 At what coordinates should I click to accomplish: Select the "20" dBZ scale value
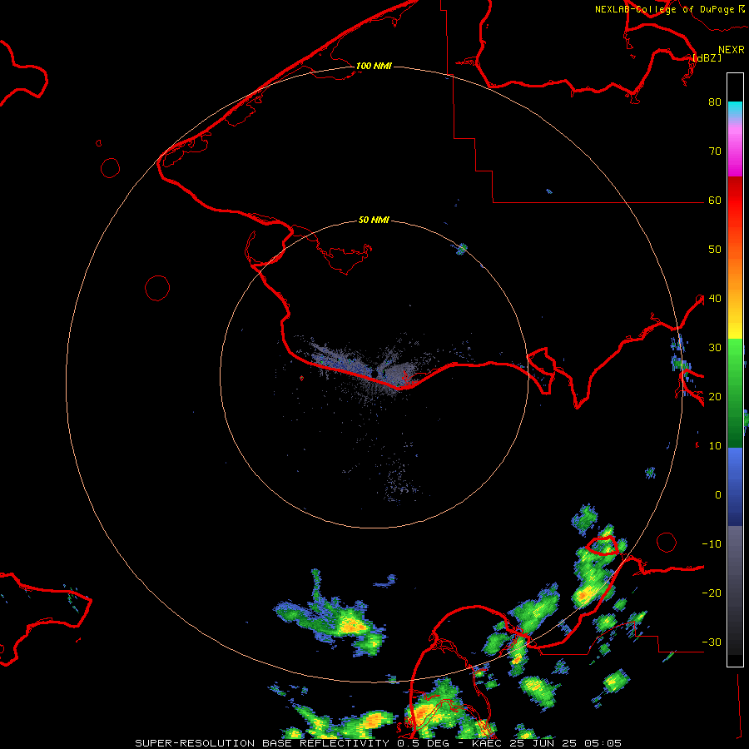(x=715, y=397)
